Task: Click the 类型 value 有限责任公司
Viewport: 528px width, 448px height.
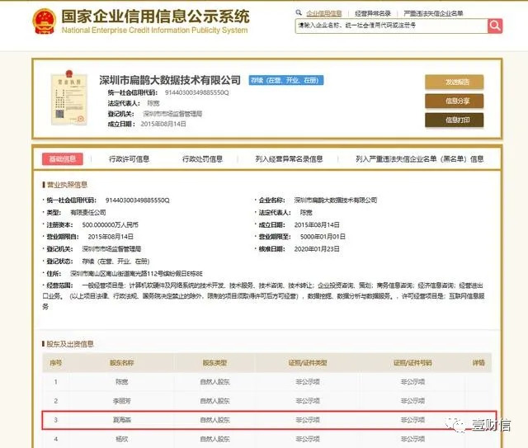Action: click(x=88, y=213)
